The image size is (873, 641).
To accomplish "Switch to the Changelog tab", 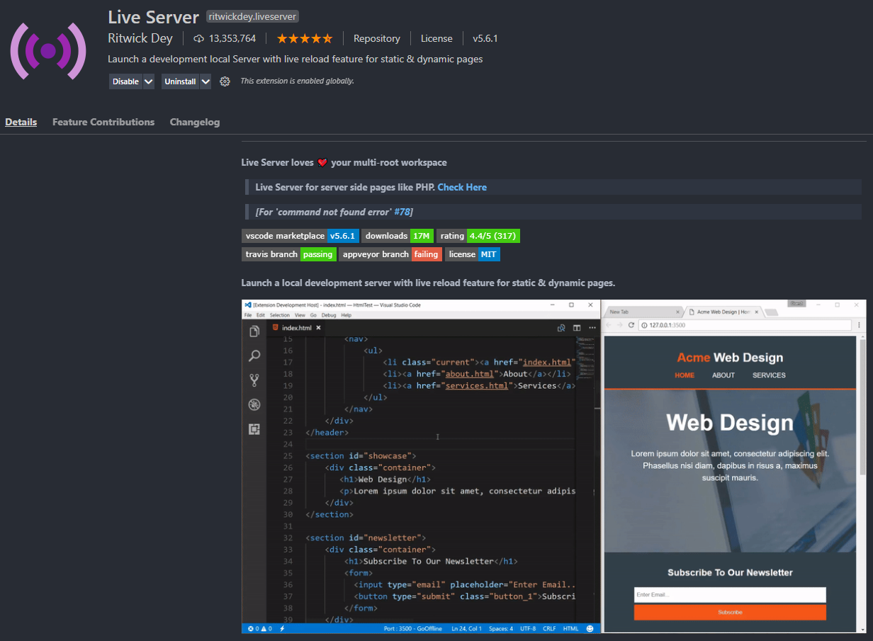I will [x=195, y=122].
